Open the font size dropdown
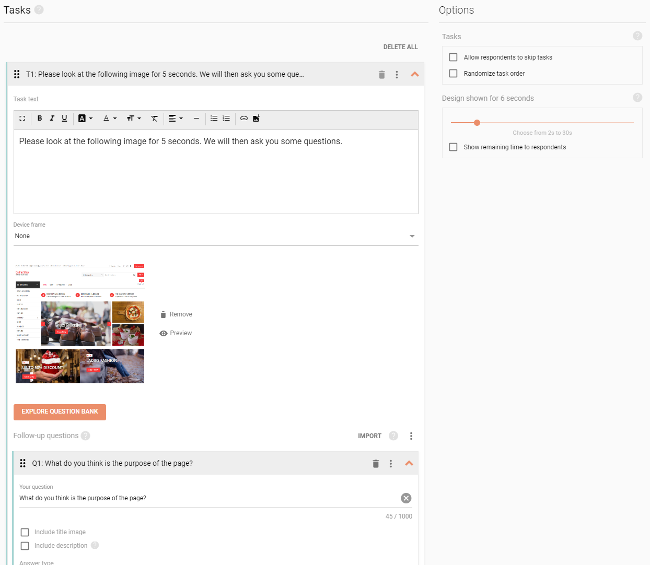This screenshot has width=650, height=565. tap(134, 119)
